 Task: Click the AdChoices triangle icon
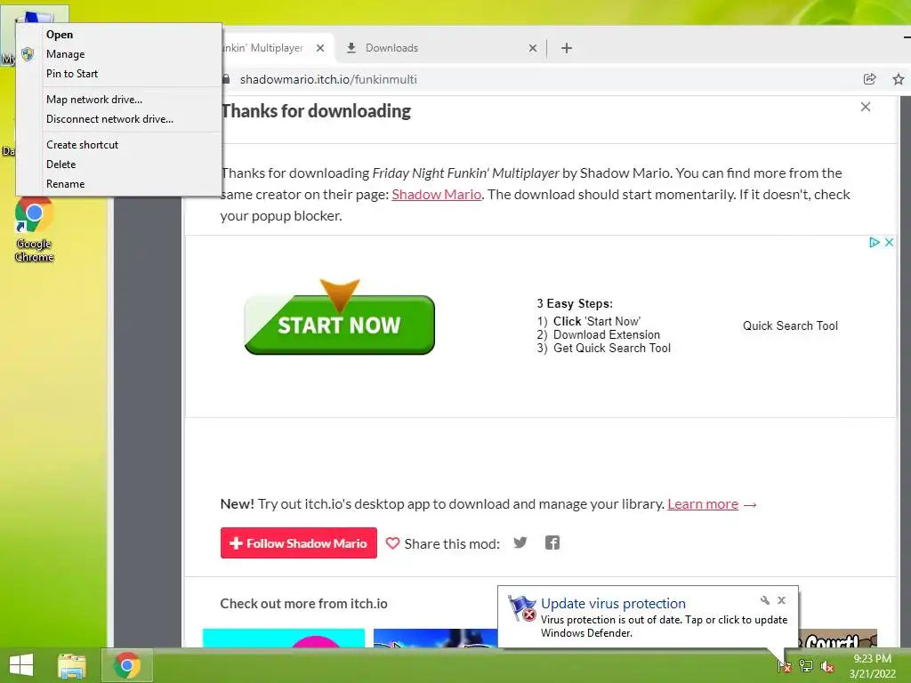pos(874,242)
